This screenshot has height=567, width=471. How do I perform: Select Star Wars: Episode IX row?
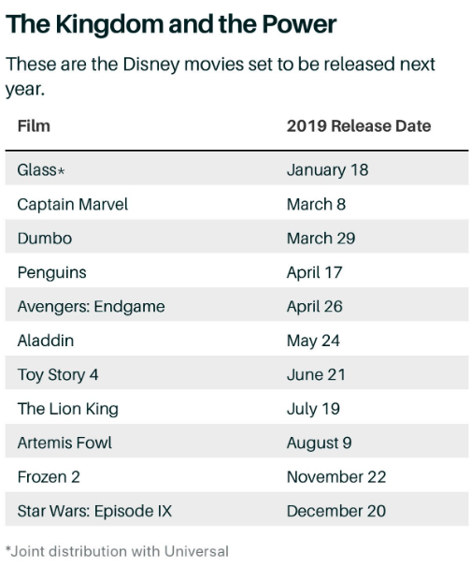pos(236,511)
